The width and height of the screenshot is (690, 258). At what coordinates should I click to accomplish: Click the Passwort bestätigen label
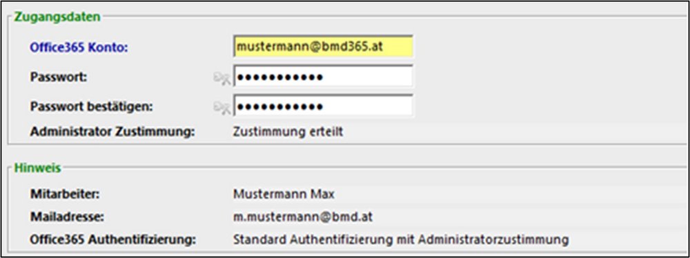pyautogui.click(x=92, y=106)
